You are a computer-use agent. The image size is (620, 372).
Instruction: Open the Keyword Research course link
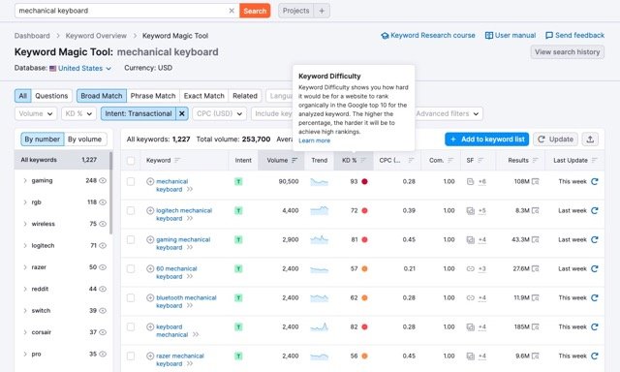(428, 36)
